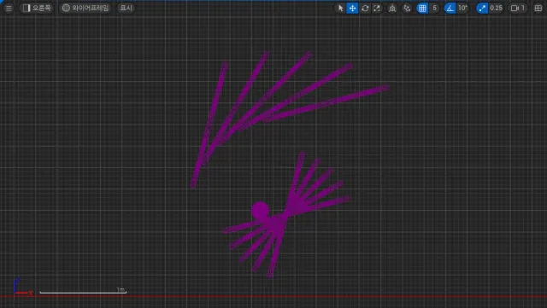Open grid snap size value 5
Screen dimensions: 547x308
(434, 8)
